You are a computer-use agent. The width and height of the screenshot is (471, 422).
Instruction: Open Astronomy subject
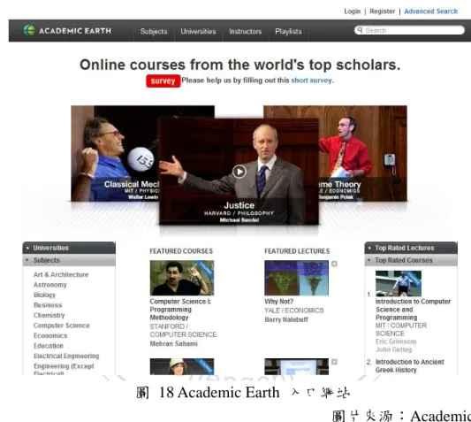tap(49, 285)
